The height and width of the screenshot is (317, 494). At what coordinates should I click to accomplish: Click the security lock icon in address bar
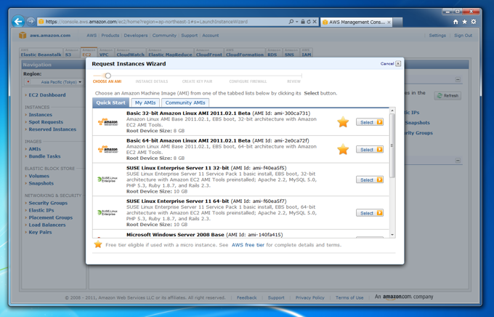click(x=303, y=22)
